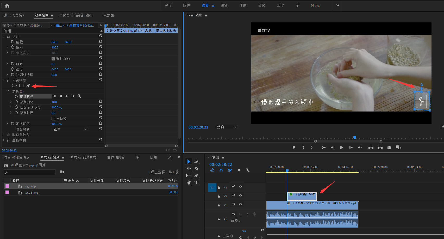Viewport: 444px width, 239px height.
Task: Select the Selection arrow tool
Action: pos(189,162)
